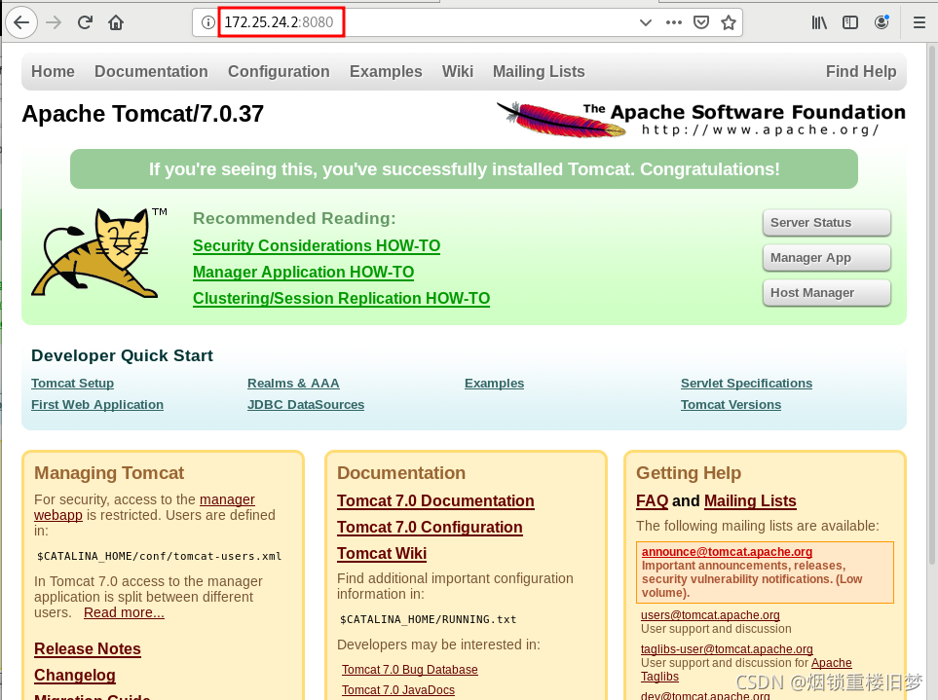
Task: Open the Documentation navigation item
Action: click(x=151, y=72)
